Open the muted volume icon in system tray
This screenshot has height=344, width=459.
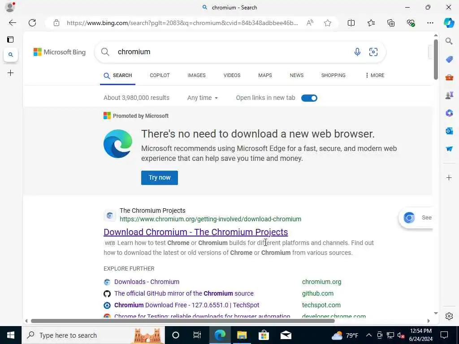click(401, 335)
